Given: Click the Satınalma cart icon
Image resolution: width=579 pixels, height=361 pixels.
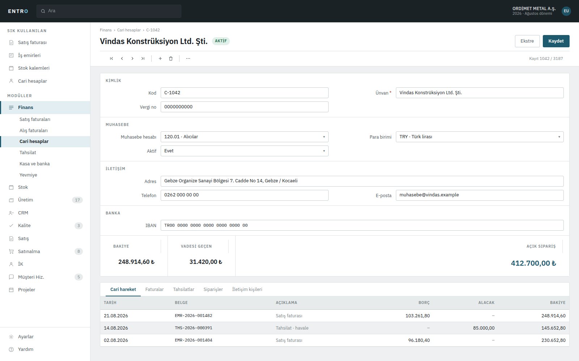Looking at the screenshot, I should (11, 252).
